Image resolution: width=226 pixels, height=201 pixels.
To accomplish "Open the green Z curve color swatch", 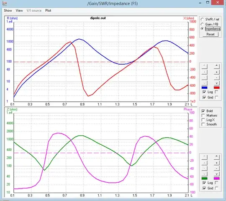I will click(204, 178).
